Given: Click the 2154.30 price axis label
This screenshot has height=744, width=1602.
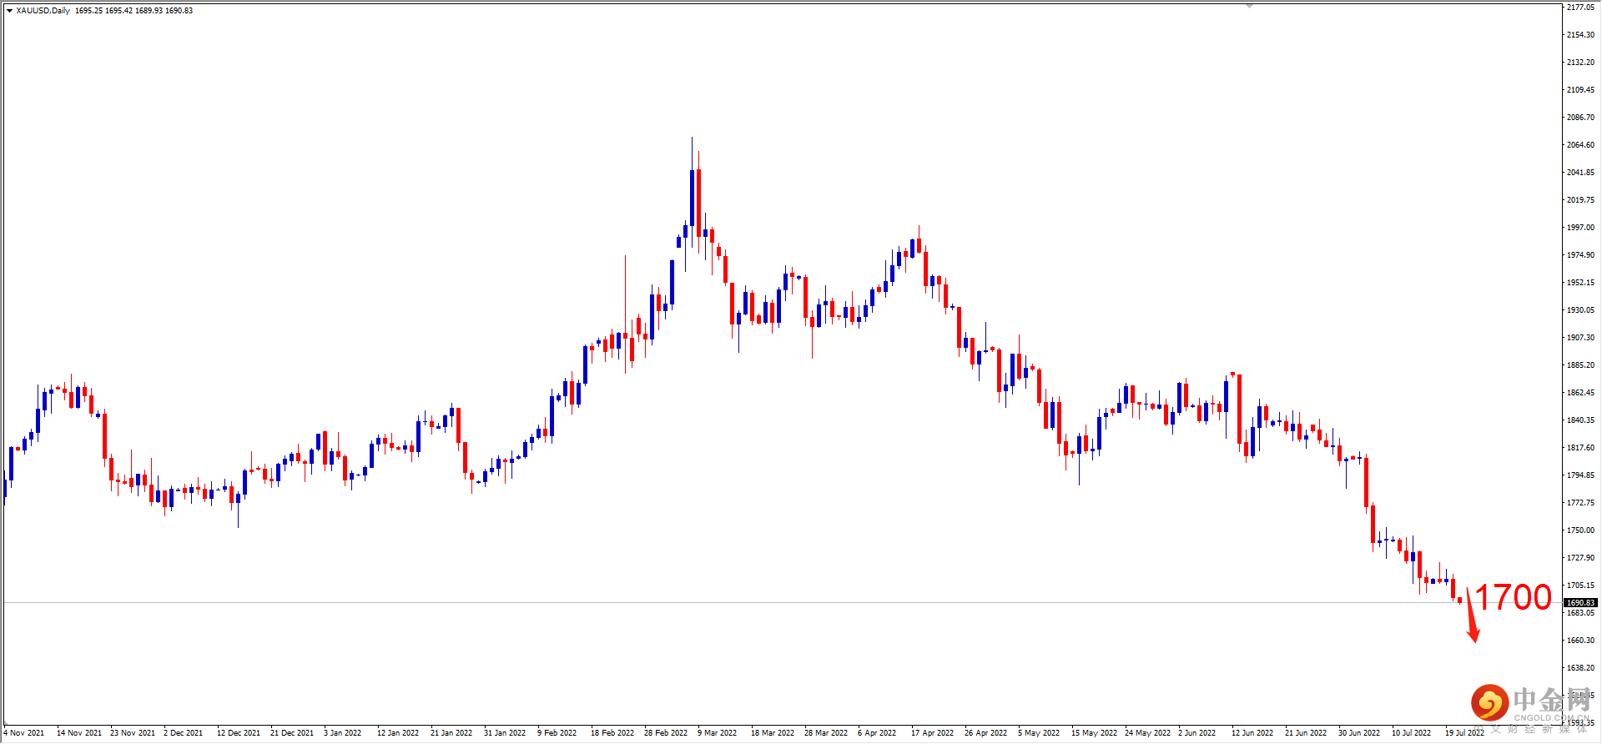Looking at the screenshot, I should click(1580, 34).
